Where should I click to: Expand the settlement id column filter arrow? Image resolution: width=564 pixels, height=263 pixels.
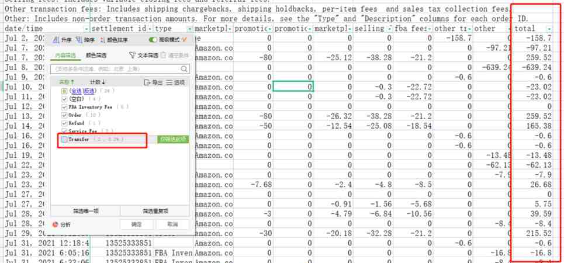pyautogui.click(x=150, y=29)
